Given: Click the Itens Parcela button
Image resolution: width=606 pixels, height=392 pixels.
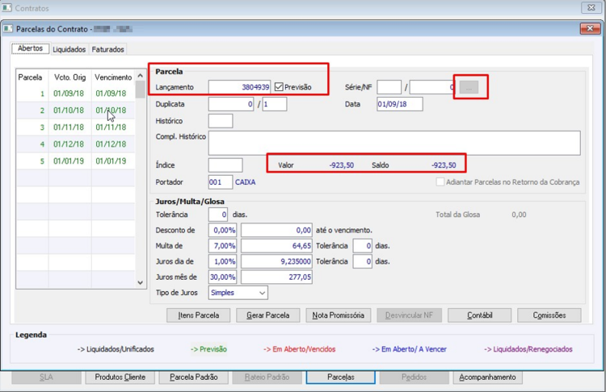Looking at the screenshot, I should click(198, 315).
